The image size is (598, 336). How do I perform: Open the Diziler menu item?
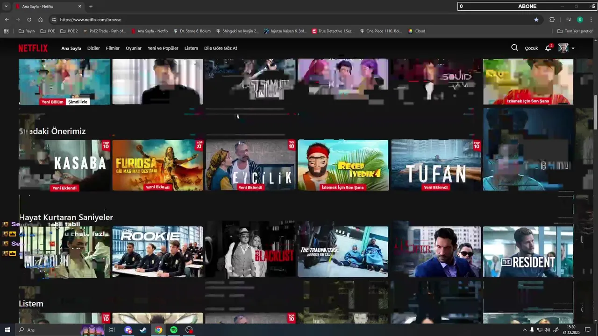93,48
